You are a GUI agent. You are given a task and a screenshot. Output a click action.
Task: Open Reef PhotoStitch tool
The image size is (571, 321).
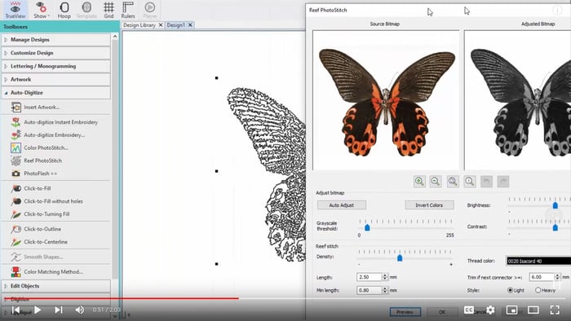click(x=37, y=160)
